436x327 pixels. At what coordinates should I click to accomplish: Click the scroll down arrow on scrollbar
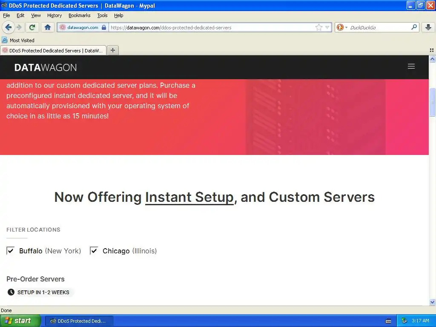(432, 302)
